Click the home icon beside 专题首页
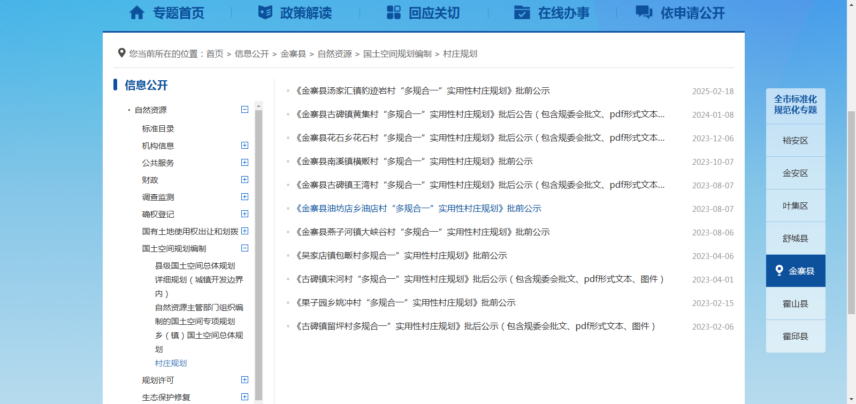 [137, 12]
